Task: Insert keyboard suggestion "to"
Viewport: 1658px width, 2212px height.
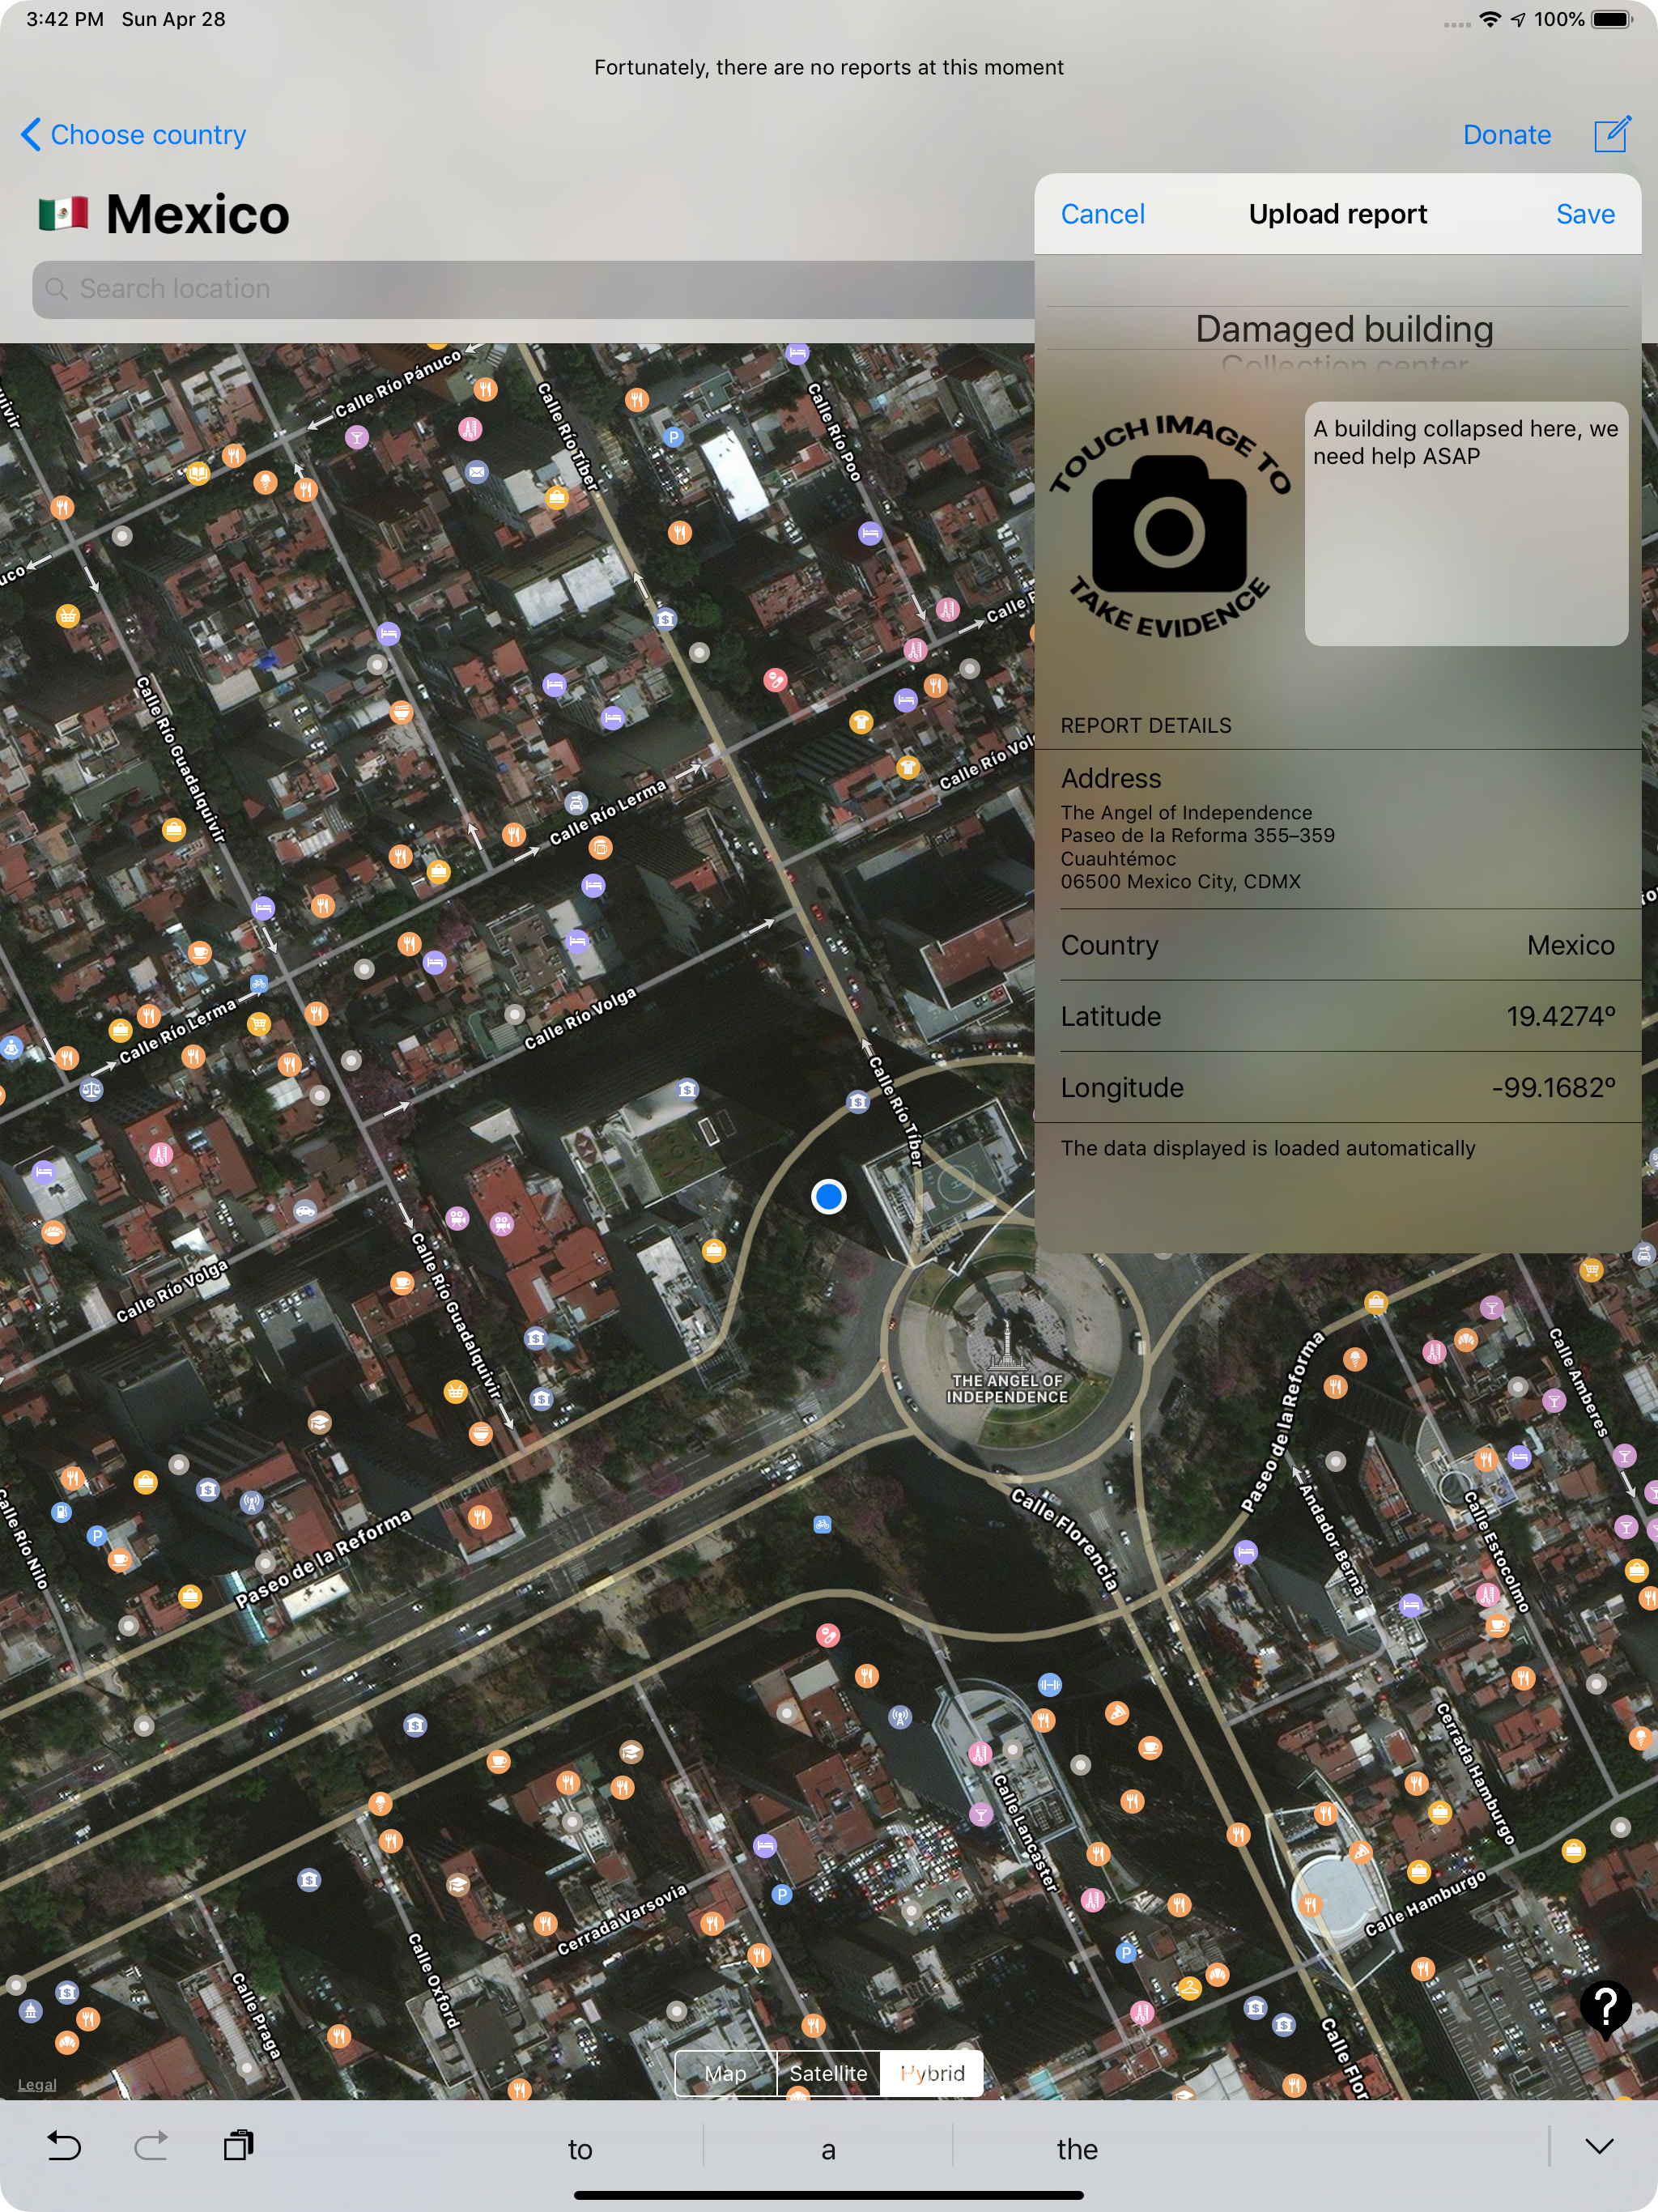Action: [x=580, y=2149]
